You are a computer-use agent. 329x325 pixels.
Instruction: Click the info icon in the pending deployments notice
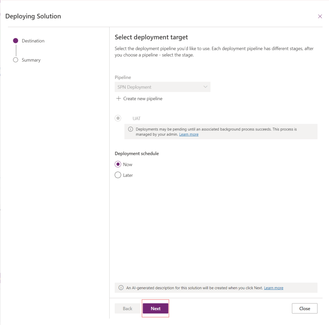click(130, 129)
